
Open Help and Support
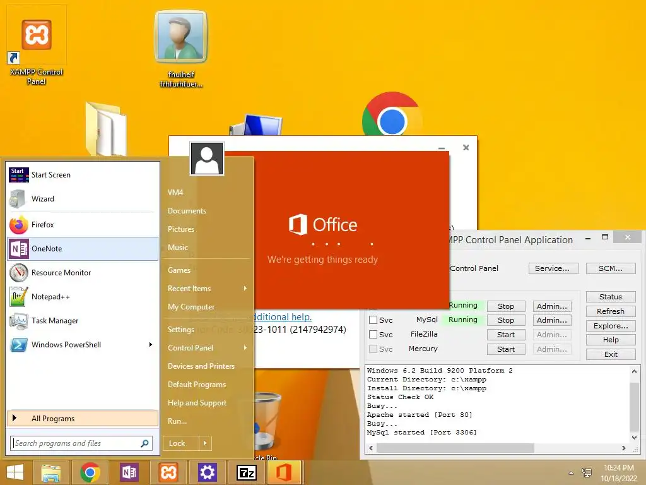click(x=197, y=402)
